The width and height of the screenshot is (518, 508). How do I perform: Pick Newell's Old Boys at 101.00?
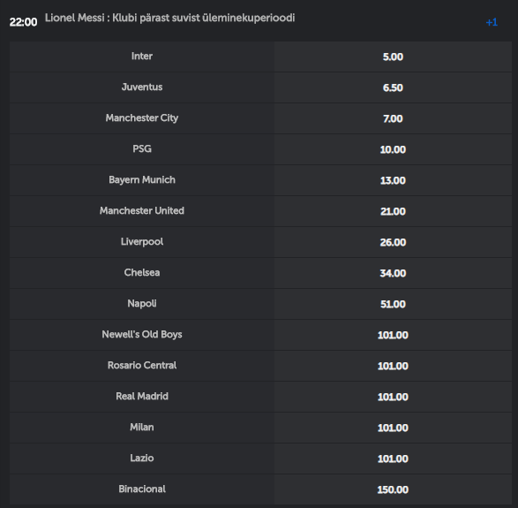(393, 335)
